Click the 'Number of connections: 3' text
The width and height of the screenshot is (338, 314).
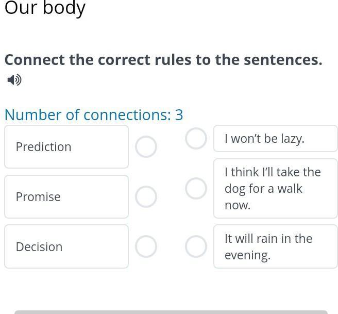[x=94, y=115]
